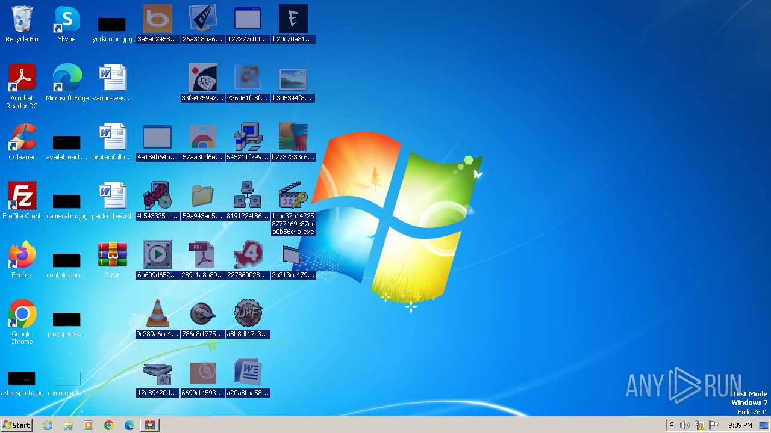Select the containsjan... file icon
The width and height of the screenshot is (771, 433).
(x=67, y=260)
